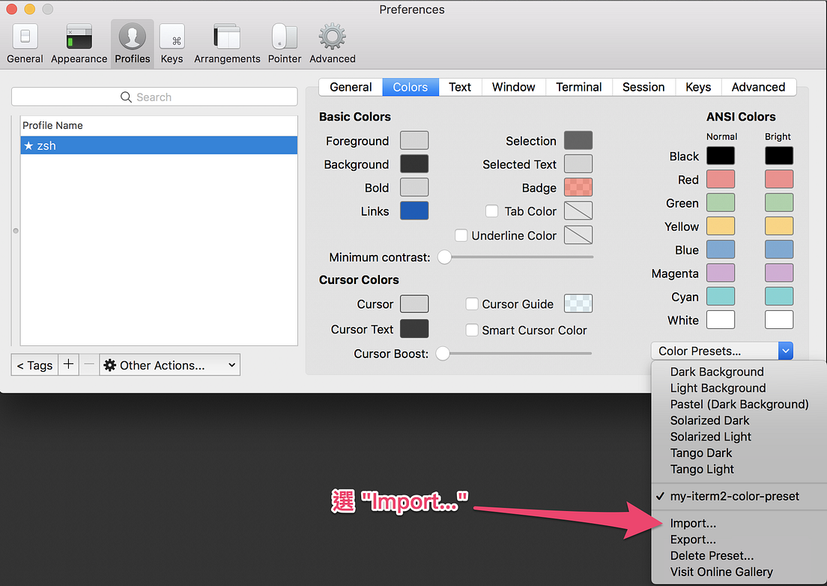The height and width of the screenshot is (586, 827).
Task: Open the Normal Black ANSI swatch
Action: pos(721,156)
